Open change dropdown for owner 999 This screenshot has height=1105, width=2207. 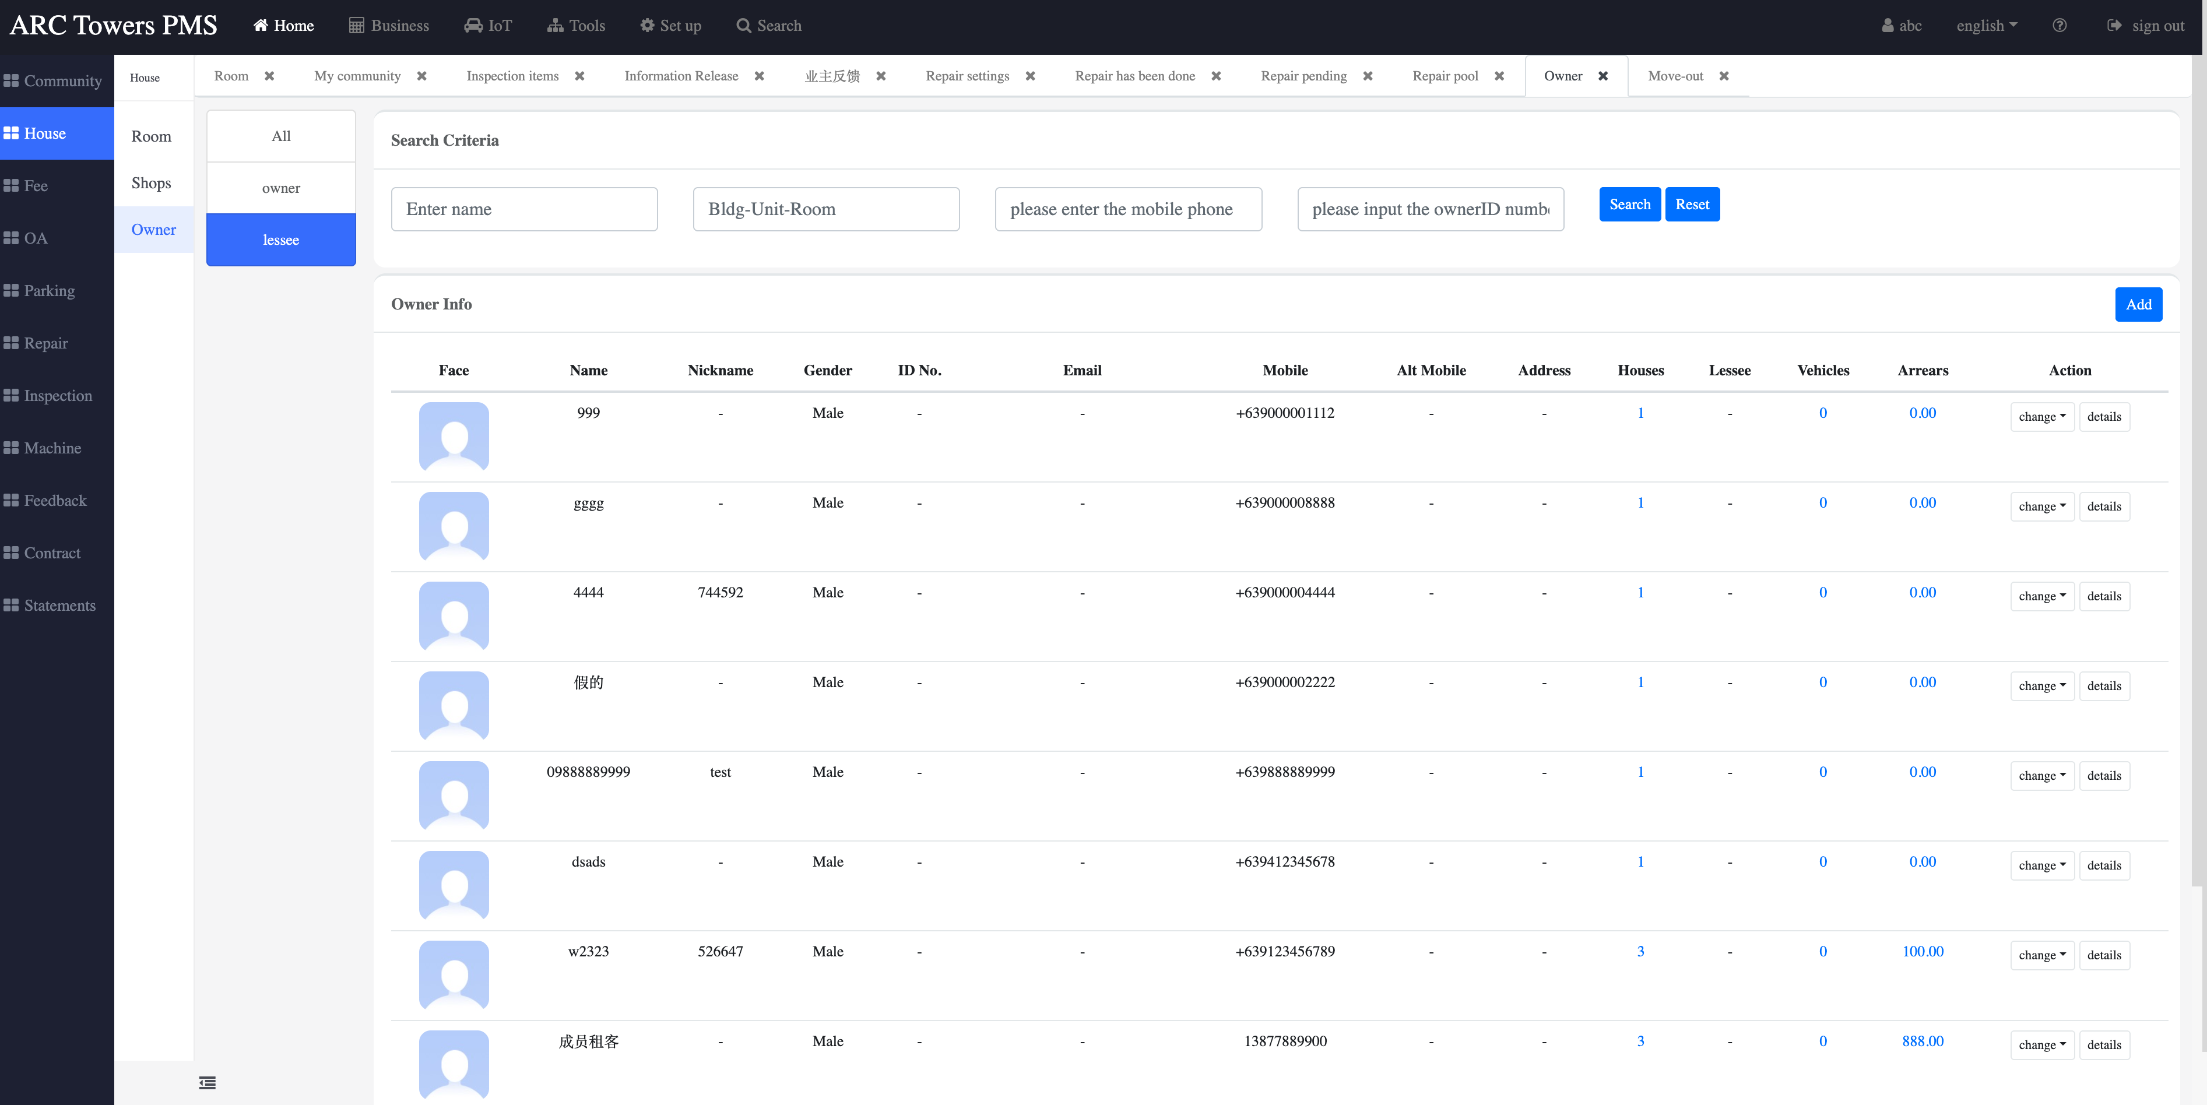(2041, 417)
